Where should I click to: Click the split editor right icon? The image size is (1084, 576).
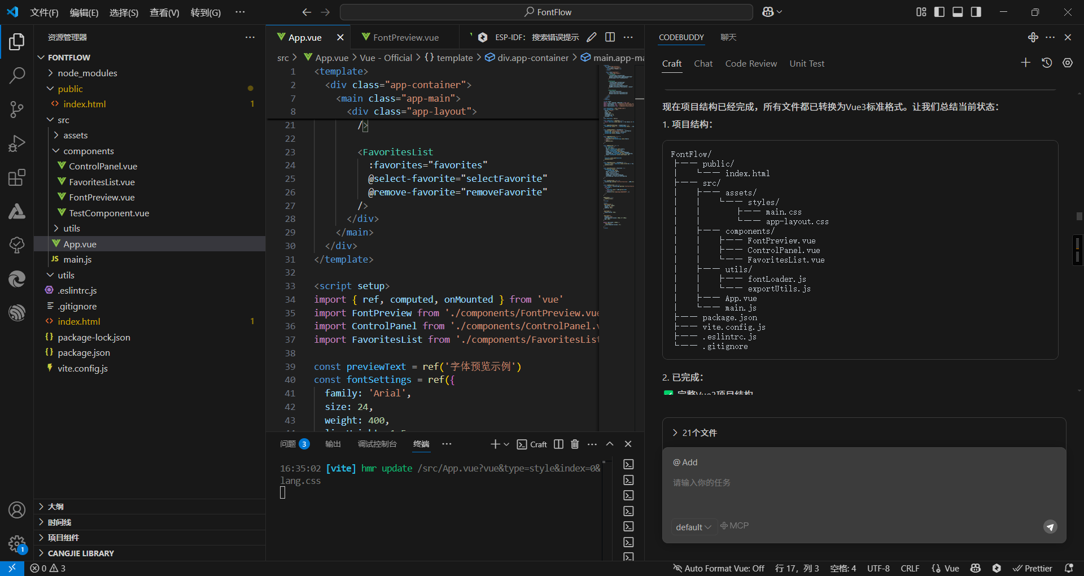click(610, 37)
